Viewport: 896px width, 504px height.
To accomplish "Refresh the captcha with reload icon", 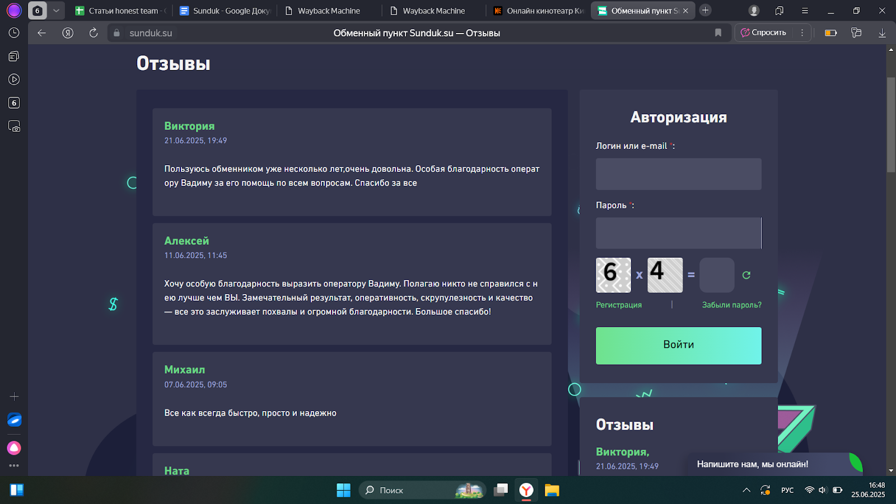I will (746, 275).
